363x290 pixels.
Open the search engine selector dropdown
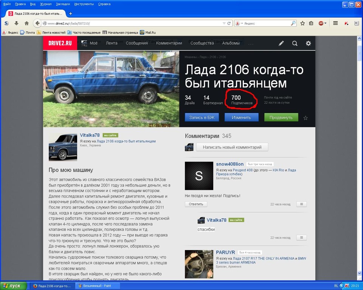pos(239,23)
